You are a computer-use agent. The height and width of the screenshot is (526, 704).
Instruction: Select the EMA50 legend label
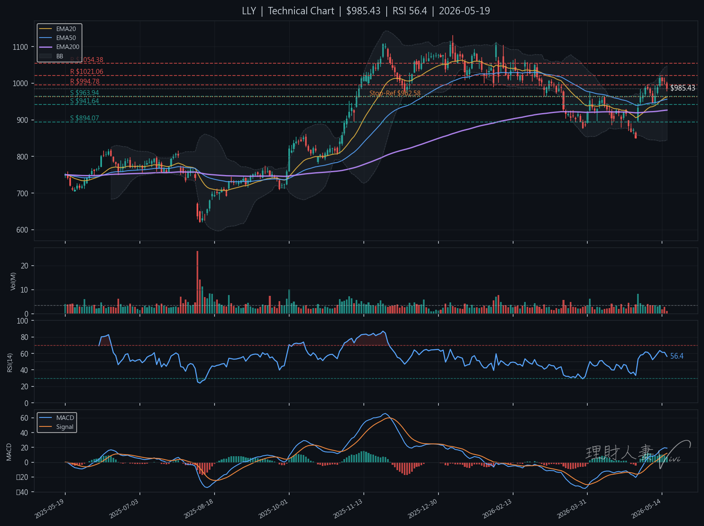(x=66, y=38)
